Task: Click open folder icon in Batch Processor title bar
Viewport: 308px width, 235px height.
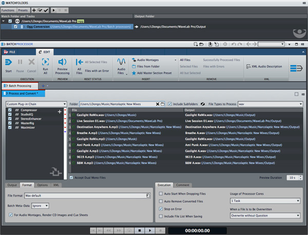Action: 201,44
